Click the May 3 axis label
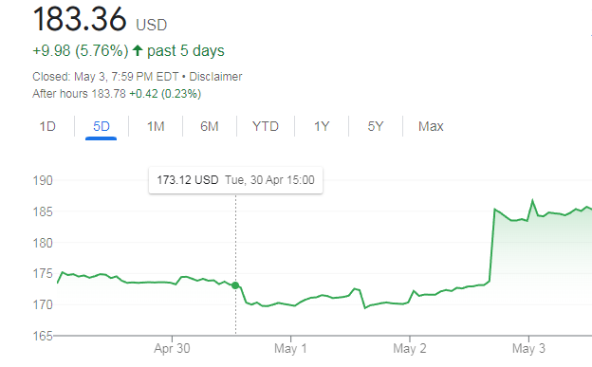Image resolution: width=592 pixels, height=367 pixels. (x=528, y=348)
